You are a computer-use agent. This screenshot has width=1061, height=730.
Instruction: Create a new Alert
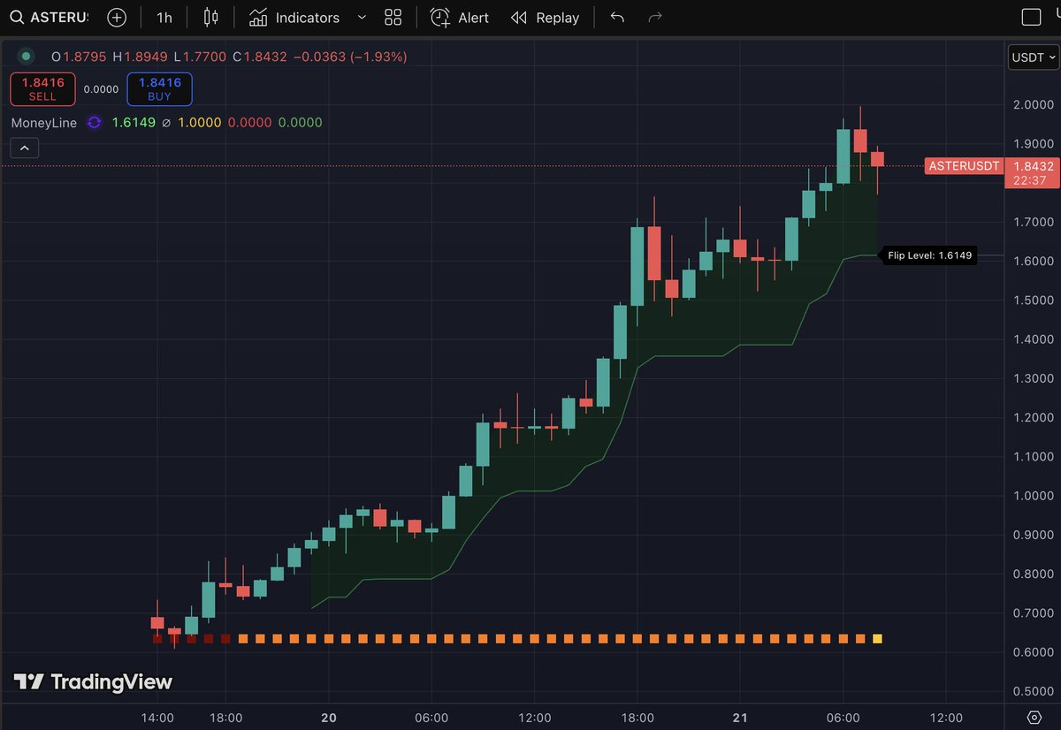click(x=460, y=18)
